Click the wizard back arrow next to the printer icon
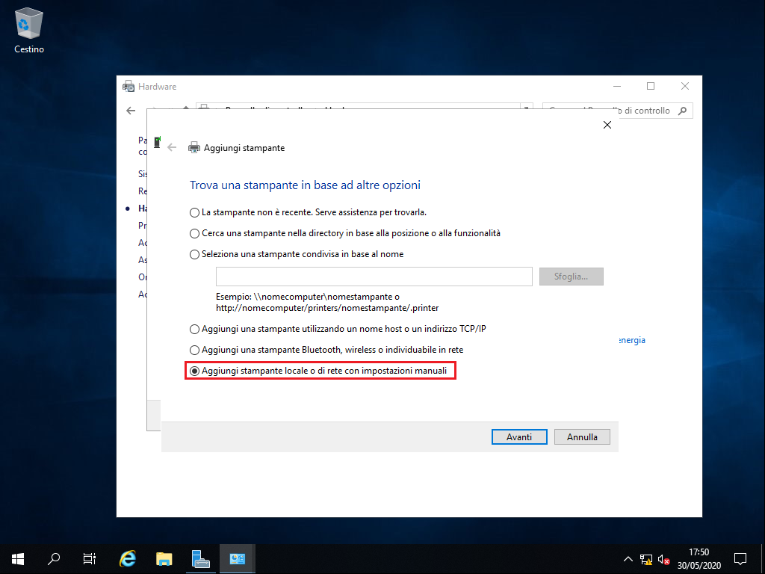765x574 pixels. click(x=172, y=147)
